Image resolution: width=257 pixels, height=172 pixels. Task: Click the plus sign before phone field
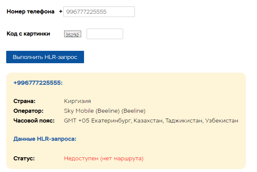61,12
